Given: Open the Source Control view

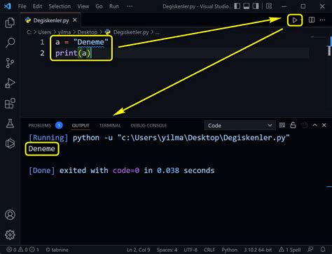Looking at the screenshot, I should [10, 63].
